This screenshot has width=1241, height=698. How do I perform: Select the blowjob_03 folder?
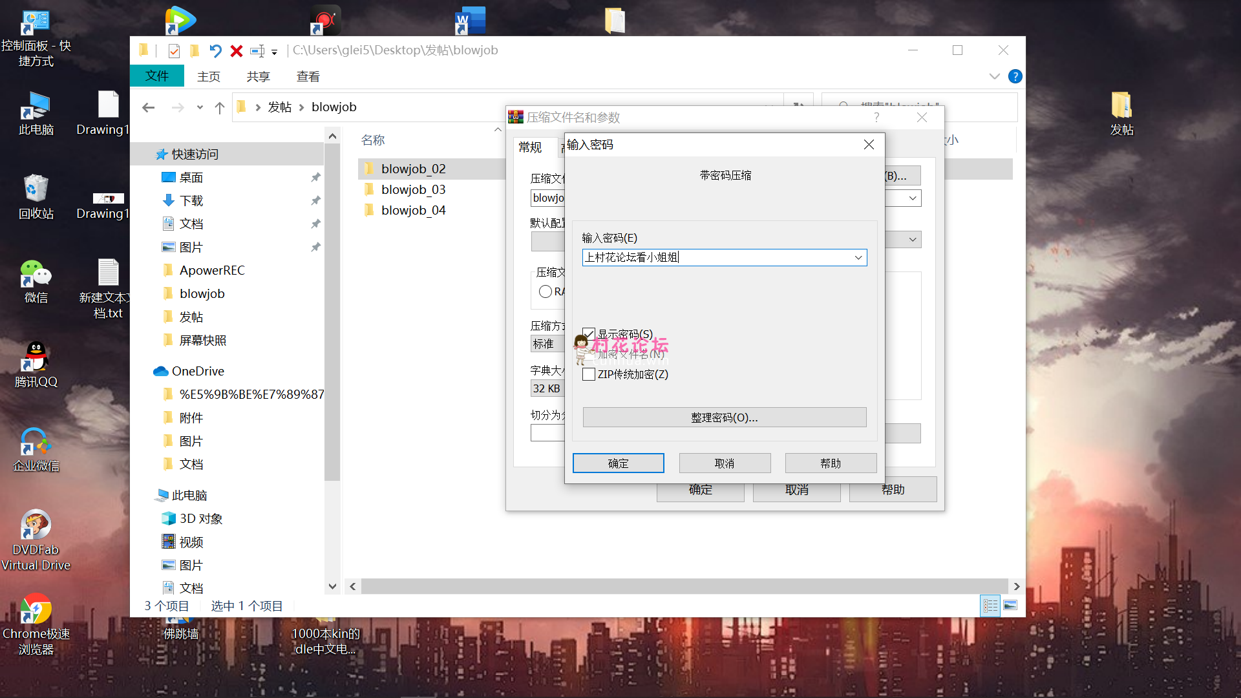point(413,189)
